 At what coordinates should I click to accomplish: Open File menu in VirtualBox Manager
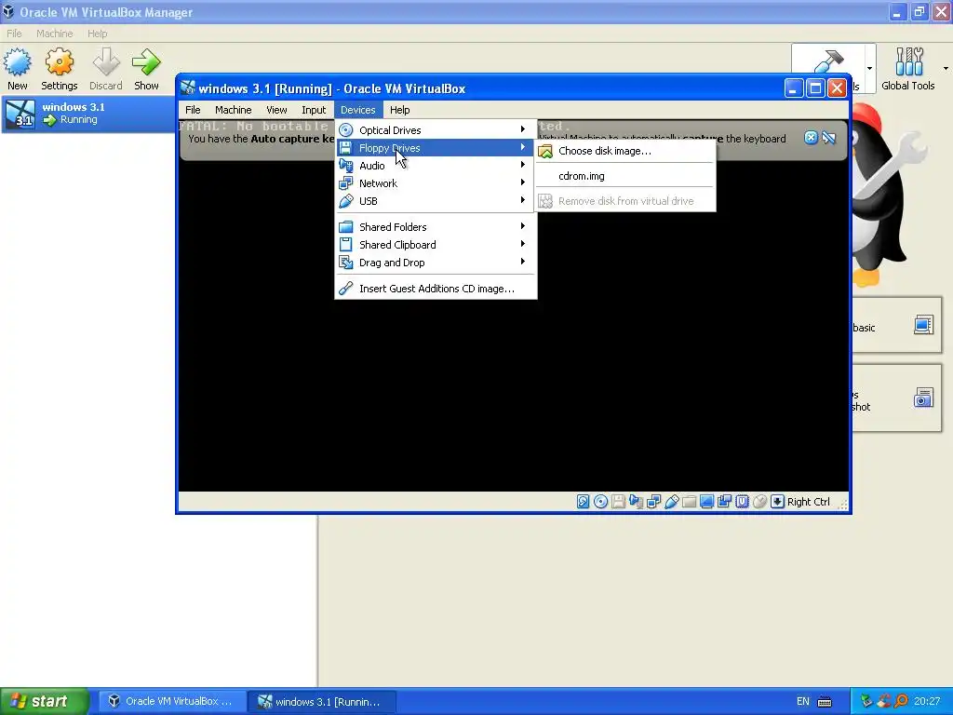click(x=14, y=34)
